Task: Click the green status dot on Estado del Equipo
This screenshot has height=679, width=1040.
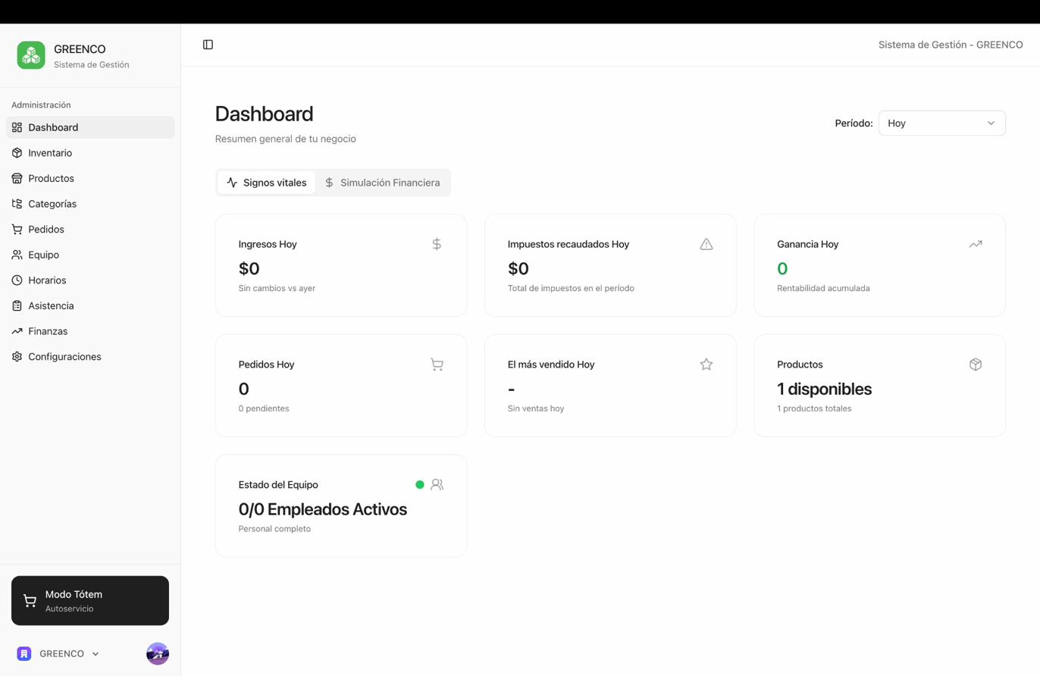Action: [x=420, y=483]
